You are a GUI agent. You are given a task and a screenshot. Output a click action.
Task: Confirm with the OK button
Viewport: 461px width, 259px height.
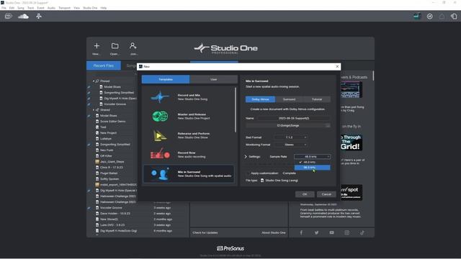[305, 194]
